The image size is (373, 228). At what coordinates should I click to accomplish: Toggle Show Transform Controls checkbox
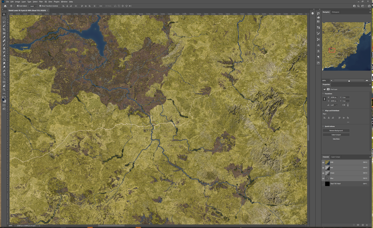click(x=40, y=6)
